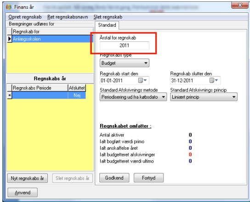250x202 pixels.
Task: Open the Opret regnskab menu
Action: tap(25, 17)
